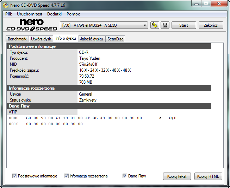
Task: Close the Nero CD-DVD Speed window
Action: point(219,4)
